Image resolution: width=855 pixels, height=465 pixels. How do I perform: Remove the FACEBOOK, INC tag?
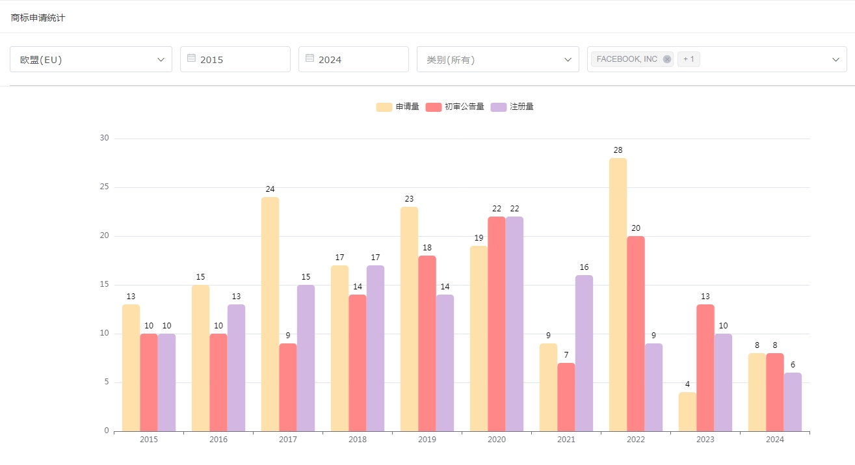click(666, 59)
